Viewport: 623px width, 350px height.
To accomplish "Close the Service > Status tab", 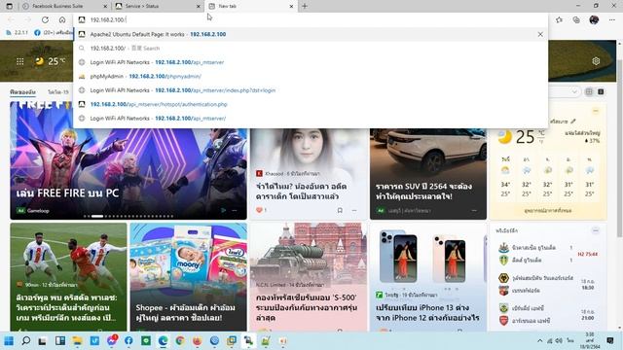I will click(x=199, y=7).
